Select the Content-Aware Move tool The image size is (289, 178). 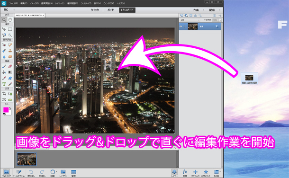click(x=4, y=99)
